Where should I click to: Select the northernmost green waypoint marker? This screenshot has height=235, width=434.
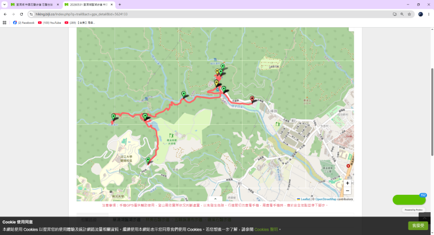point(222,67)
